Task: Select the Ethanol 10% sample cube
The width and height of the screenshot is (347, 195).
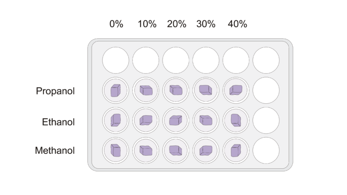Action: tap(145, 120)
